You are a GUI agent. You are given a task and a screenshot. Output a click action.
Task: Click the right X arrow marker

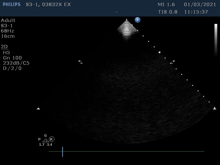pos(172,62)
